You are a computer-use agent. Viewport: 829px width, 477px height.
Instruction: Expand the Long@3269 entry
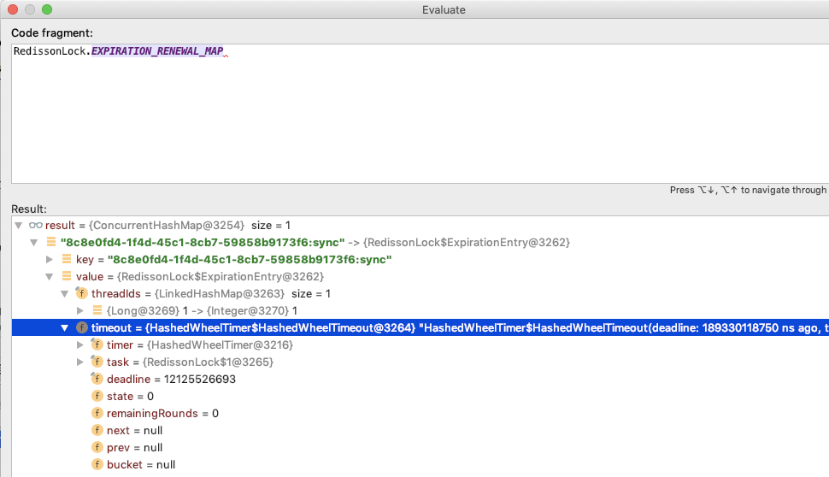pos(79,310)
